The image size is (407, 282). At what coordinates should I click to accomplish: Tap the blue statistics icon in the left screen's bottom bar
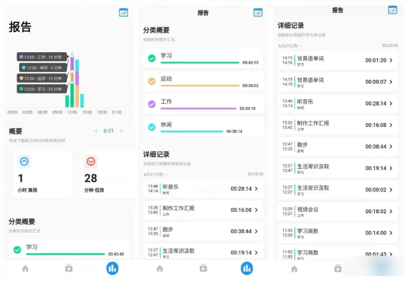click(x=113, y=268)
